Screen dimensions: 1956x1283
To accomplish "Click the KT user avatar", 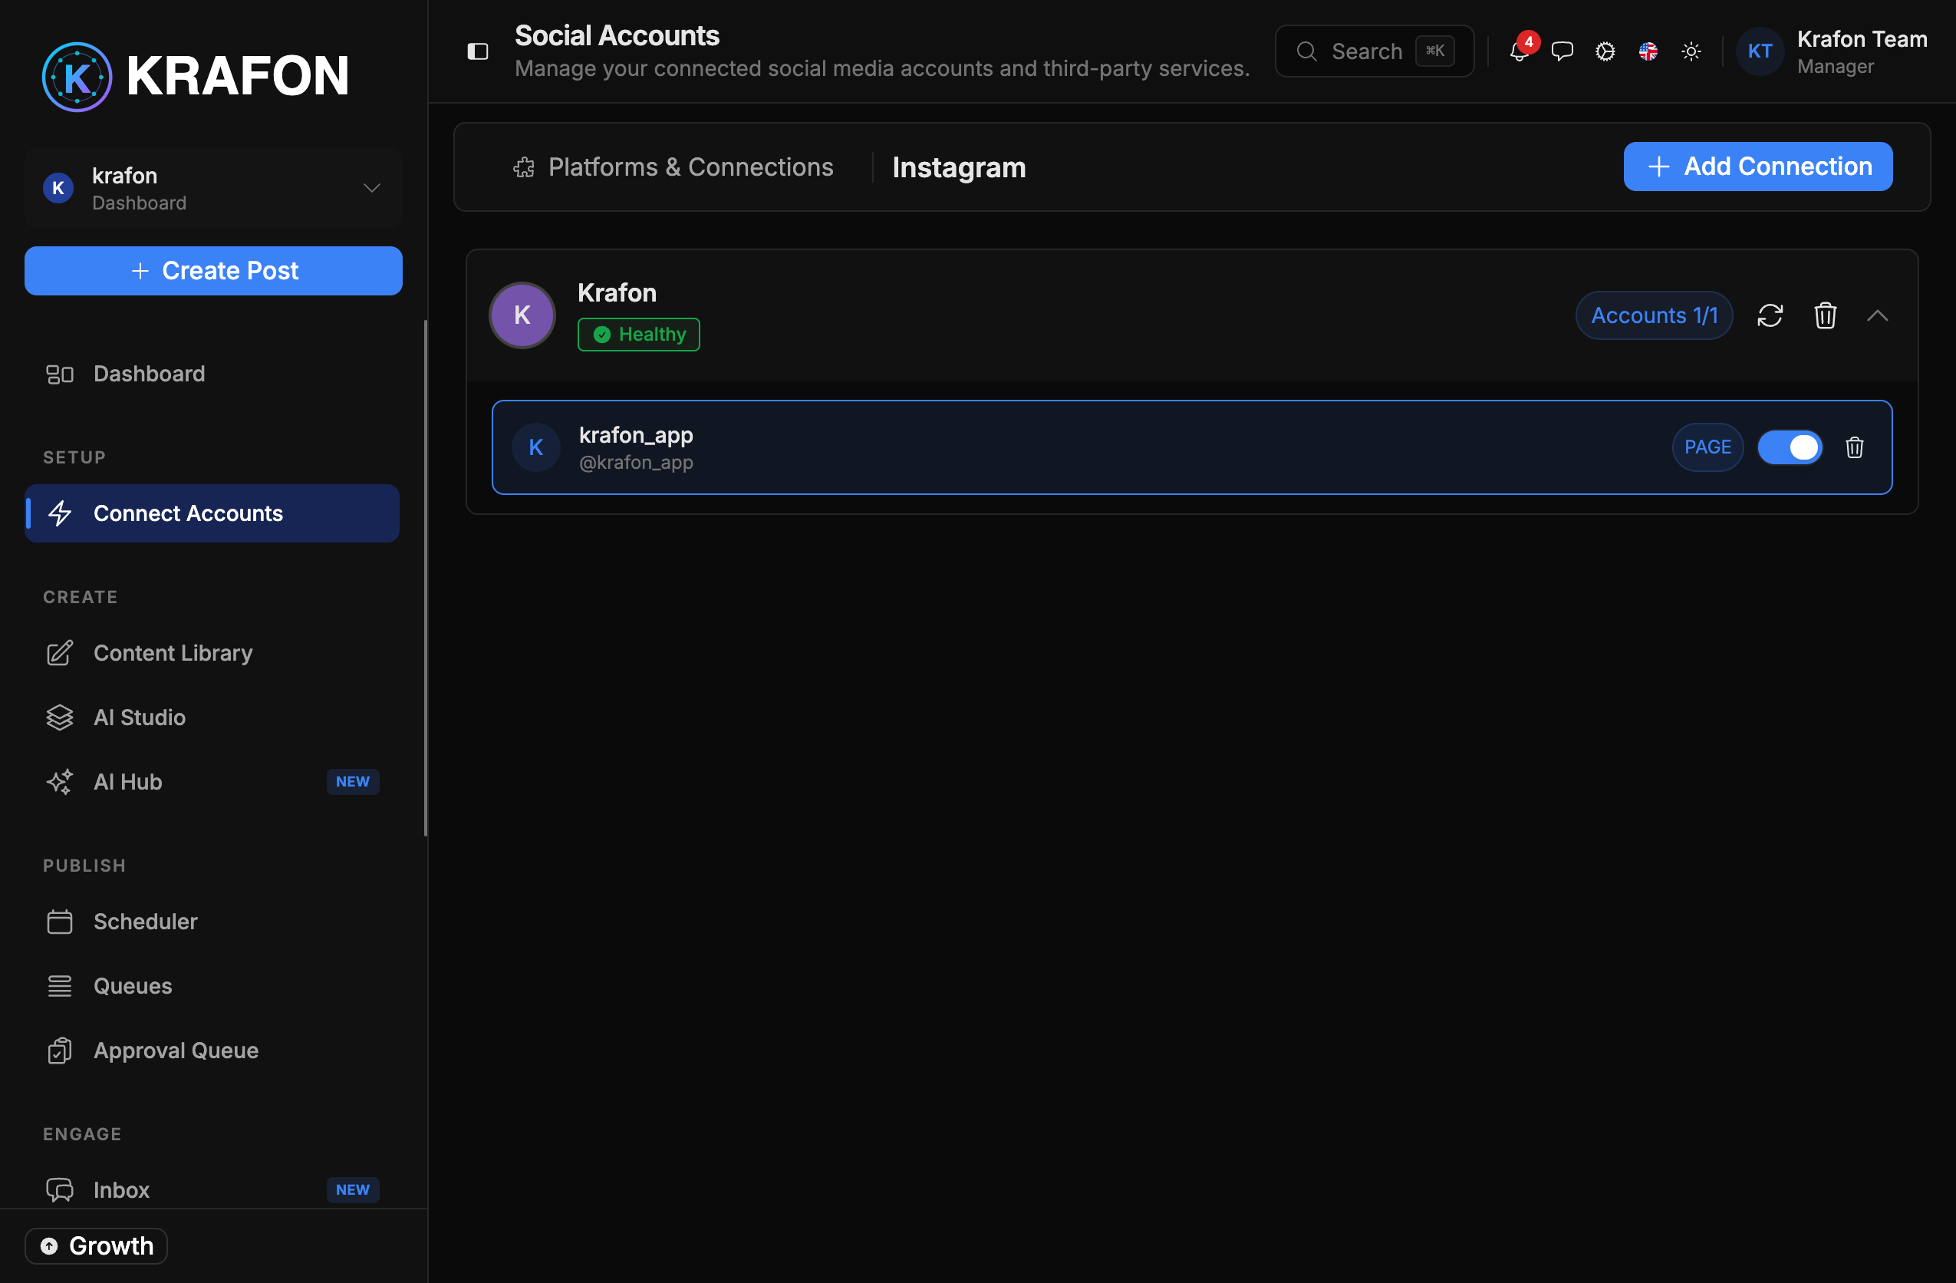I will [1759, 51].
